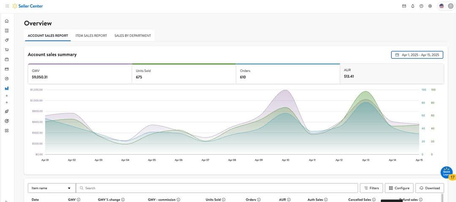Click the Apr 13 x-axis label
Image resolution: width=456 pixels, height=202 pixels.
(x=366, y=160)
